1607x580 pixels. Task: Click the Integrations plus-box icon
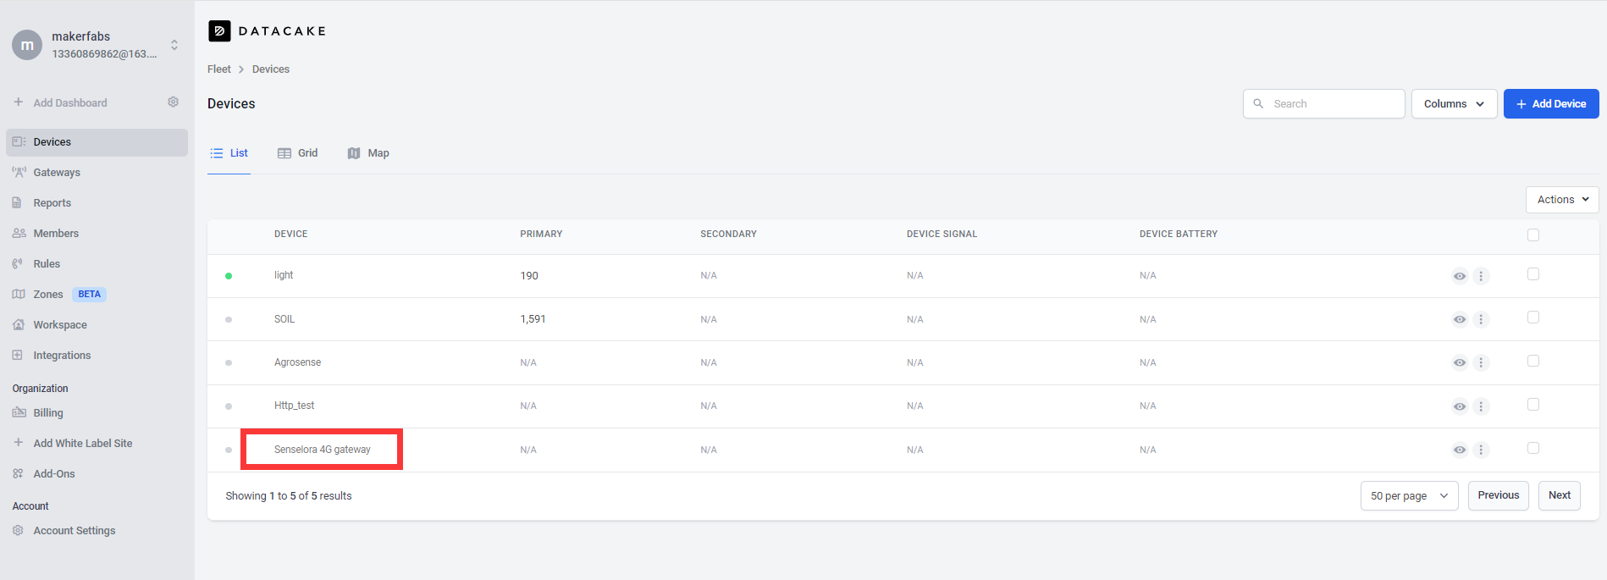tap(18, 355)
